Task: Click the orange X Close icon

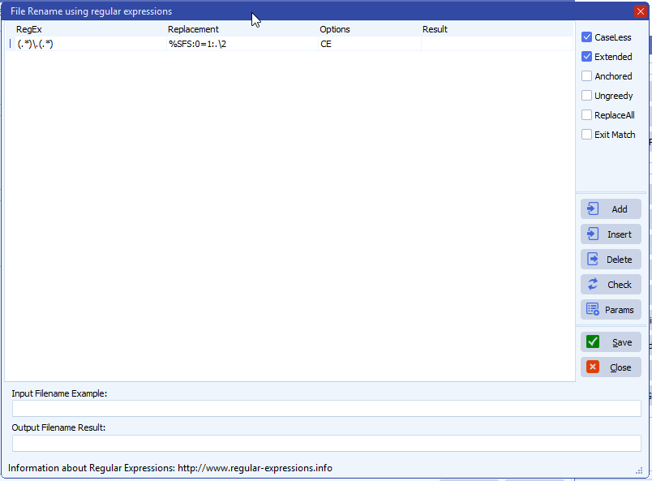Action: coord(593,367)
